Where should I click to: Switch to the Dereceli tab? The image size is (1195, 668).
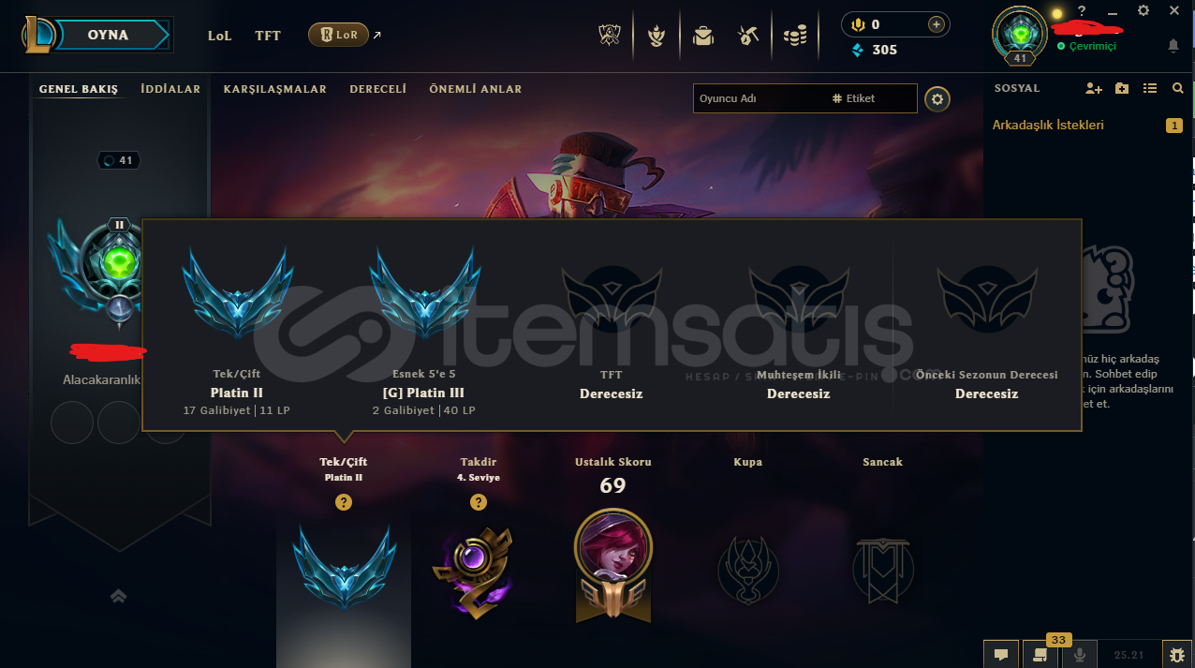[x=378, y=89]
